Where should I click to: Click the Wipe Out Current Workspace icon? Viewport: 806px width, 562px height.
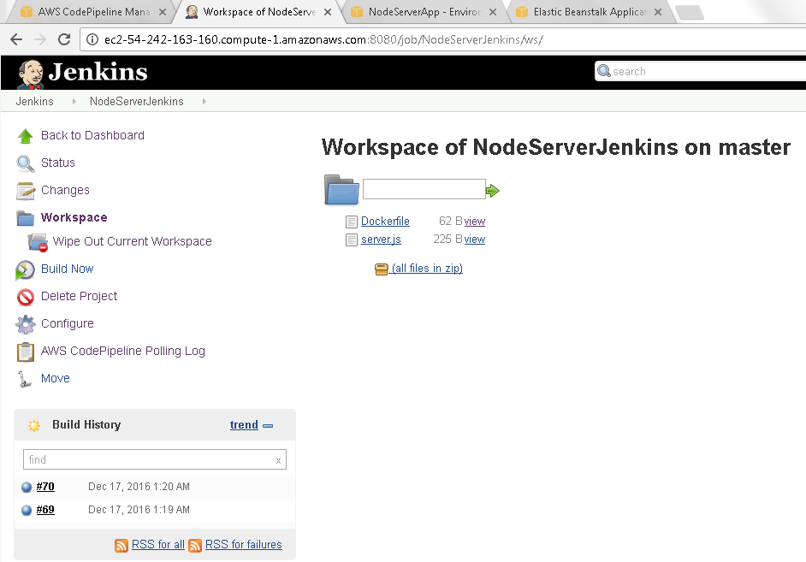tap(38, 242)
